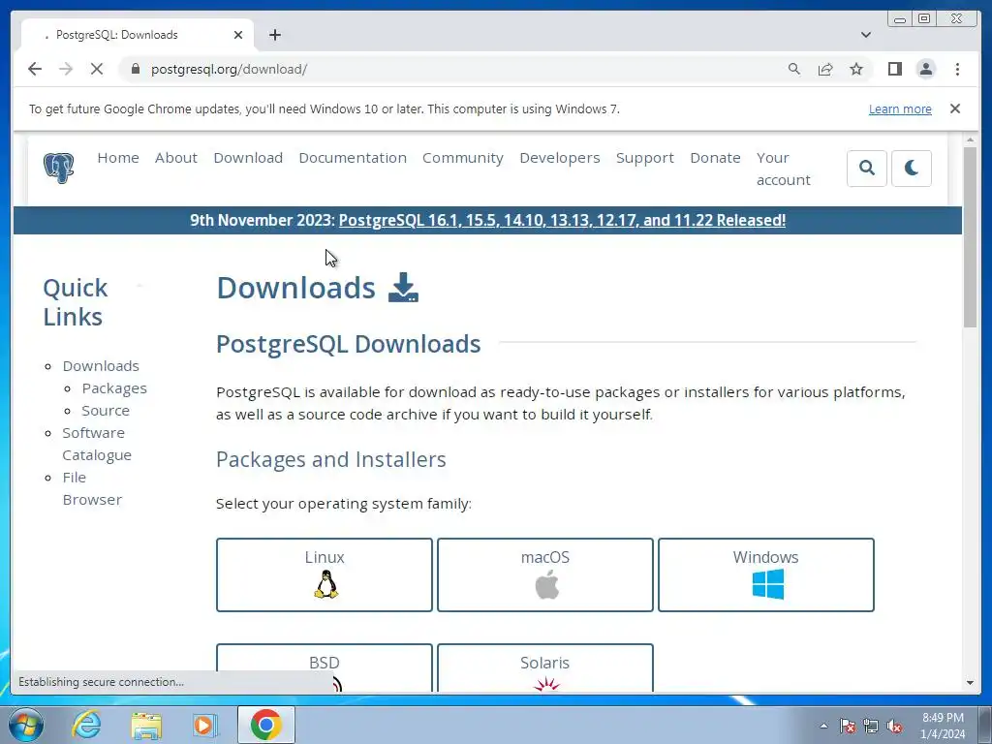Open Source in Quick Links
The image size is (992, 744).
[x=106, y=410]
